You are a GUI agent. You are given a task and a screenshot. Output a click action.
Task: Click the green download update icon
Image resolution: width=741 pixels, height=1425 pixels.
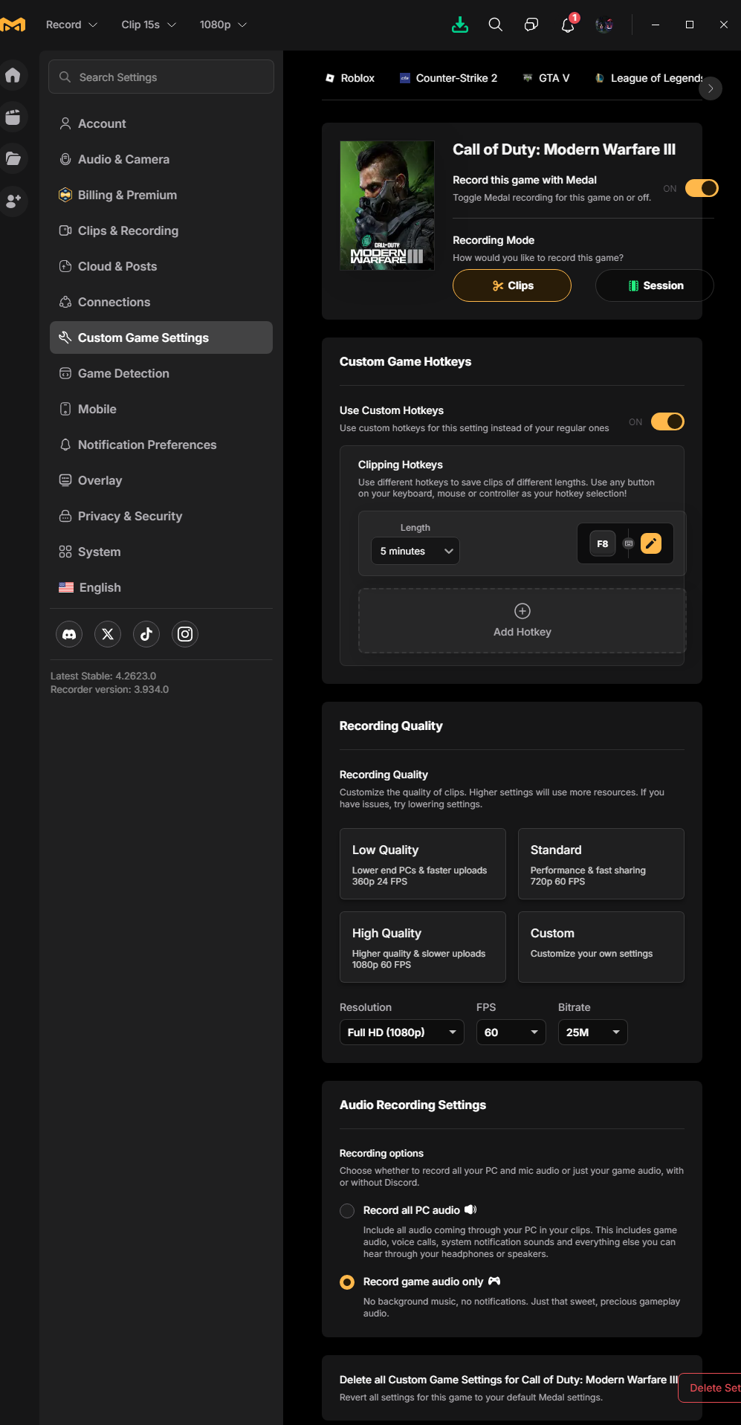[460, 25]
